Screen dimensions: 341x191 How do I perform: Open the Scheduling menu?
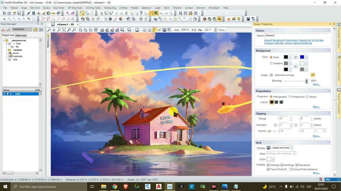(x=110, y=8)
